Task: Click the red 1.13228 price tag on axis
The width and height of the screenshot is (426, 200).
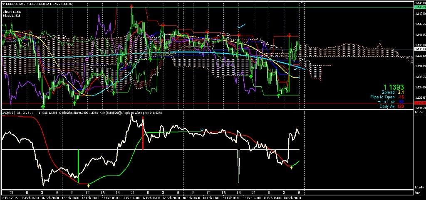Action: (420, 103)
